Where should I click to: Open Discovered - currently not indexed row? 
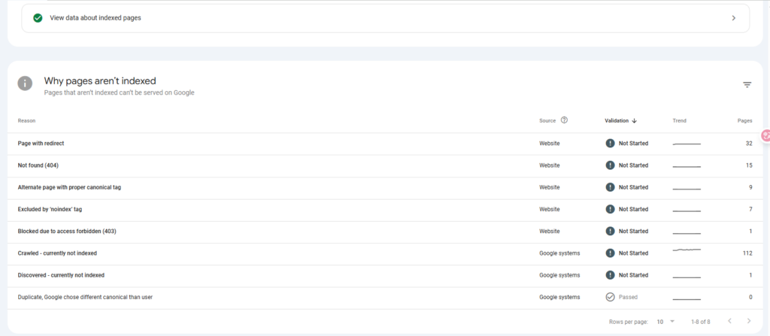61,275
